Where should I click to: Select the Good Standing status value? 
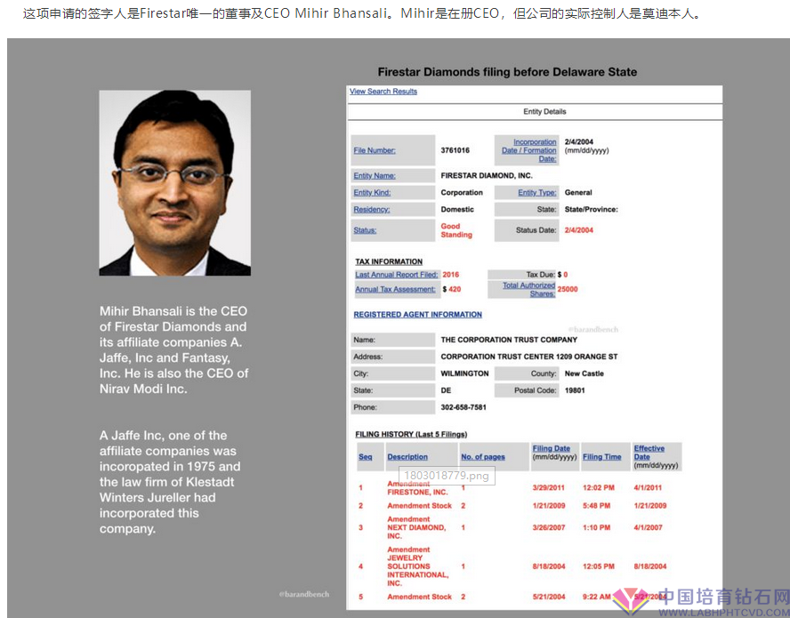tap(456, 230)
